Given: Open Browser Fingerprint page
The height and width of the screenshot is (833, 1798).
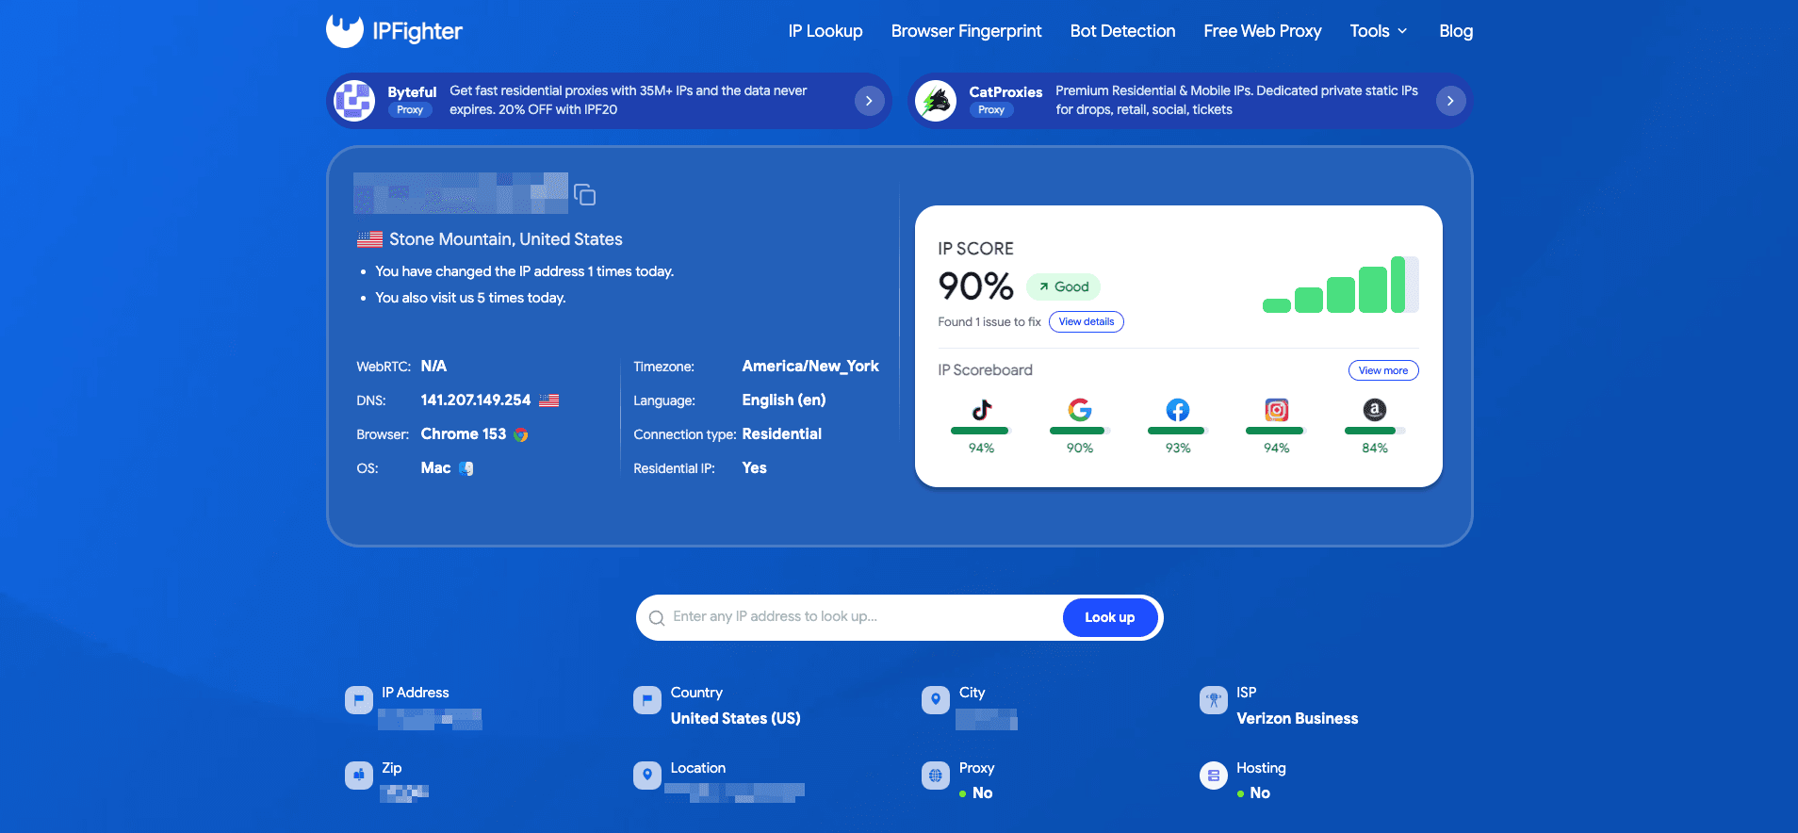Looking at the screenshot, I should coord(967,31).
